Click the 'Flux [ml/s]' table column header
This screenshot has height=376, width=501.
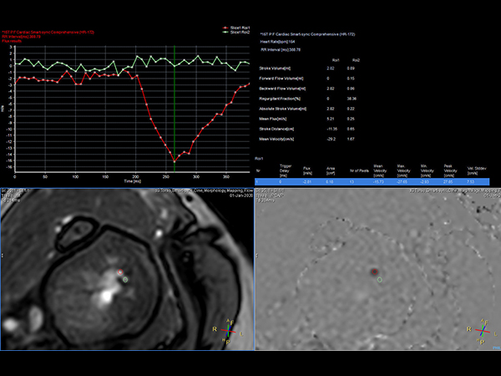tap(307, 170)
